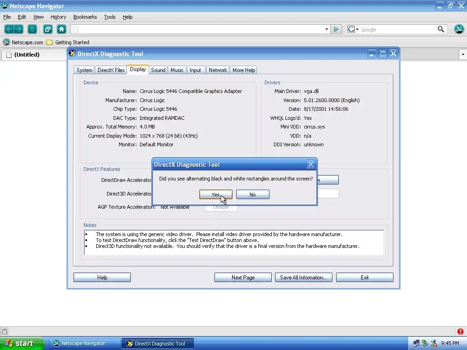This screenshot has height=350, width=467.
Task: Click the third system tray icon
Action: pyautogui.click(x=434, y=343)
